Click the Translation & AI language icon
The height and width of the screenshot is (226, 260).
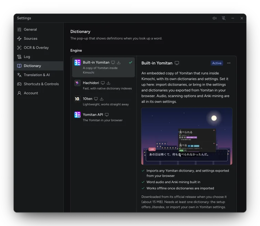19,75
